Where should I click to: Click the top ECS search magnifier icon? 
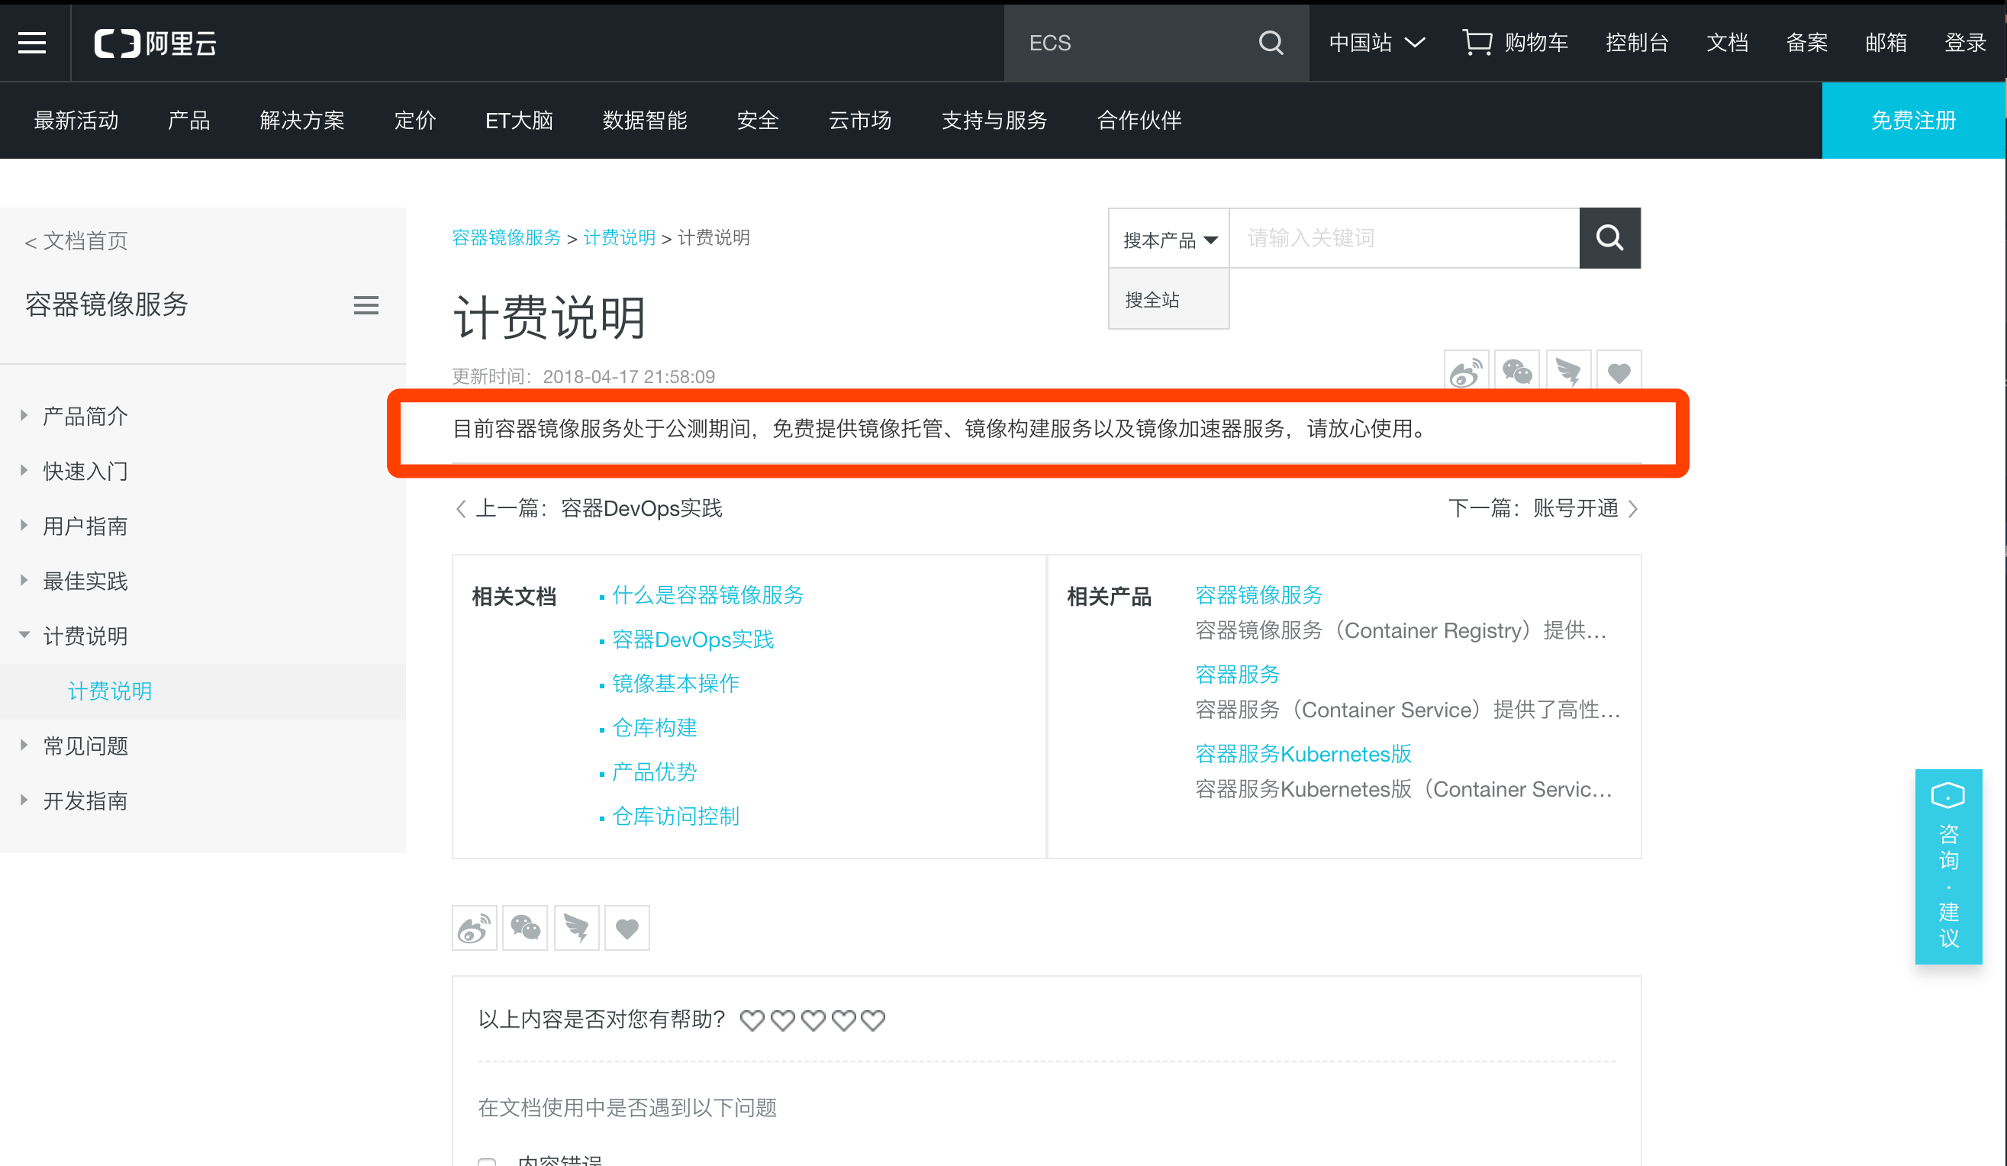pyautogui.click(x=1271, y=42)
